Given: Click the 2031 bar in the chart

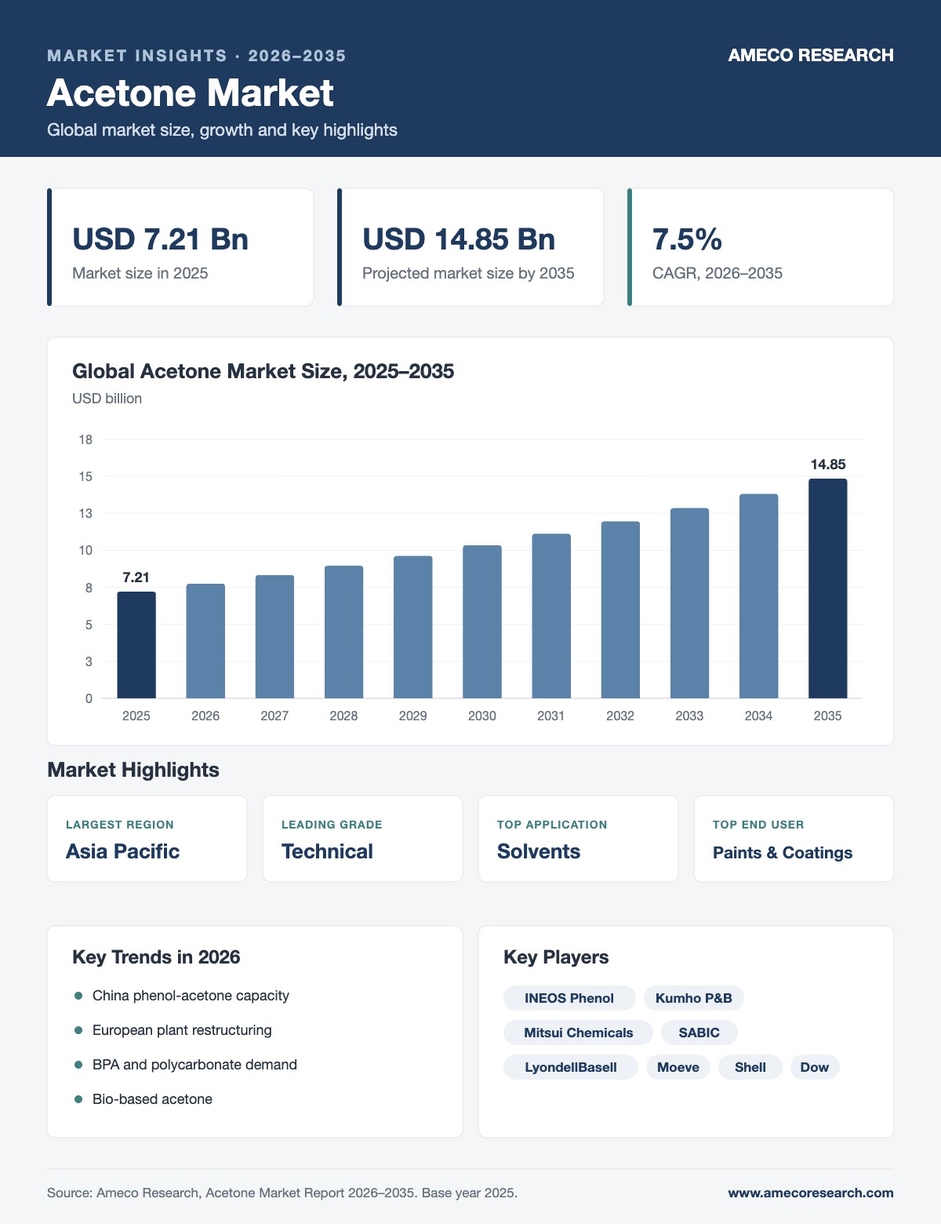Looking at the screenshot, I should [x=551, y=616].
